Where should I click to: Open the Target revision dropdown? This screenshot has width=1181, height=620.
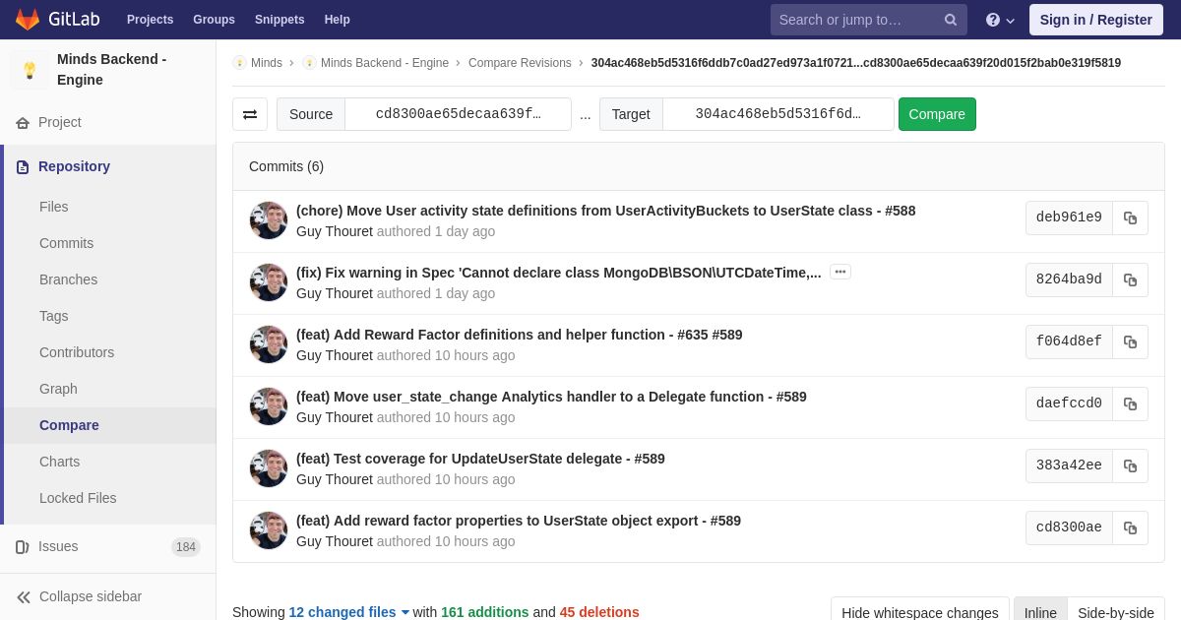tap(777, 114)
